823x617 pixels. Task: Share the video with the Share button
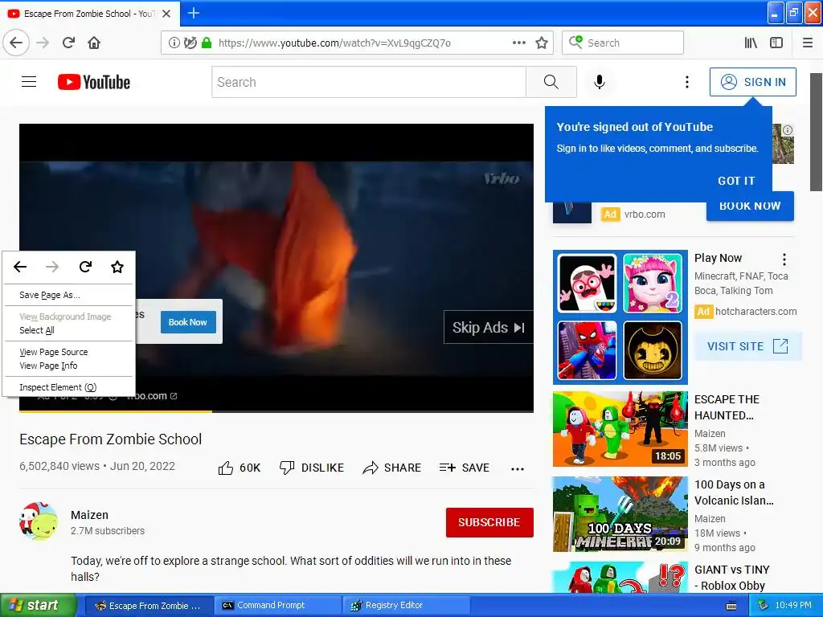pos(392,468)
